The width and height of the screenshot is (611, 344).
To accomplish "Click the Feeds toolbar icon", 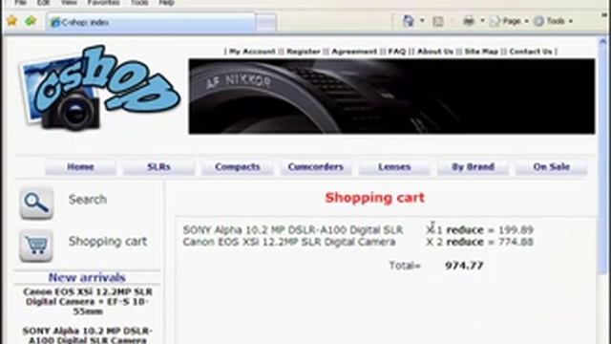I will coord(438,21).
